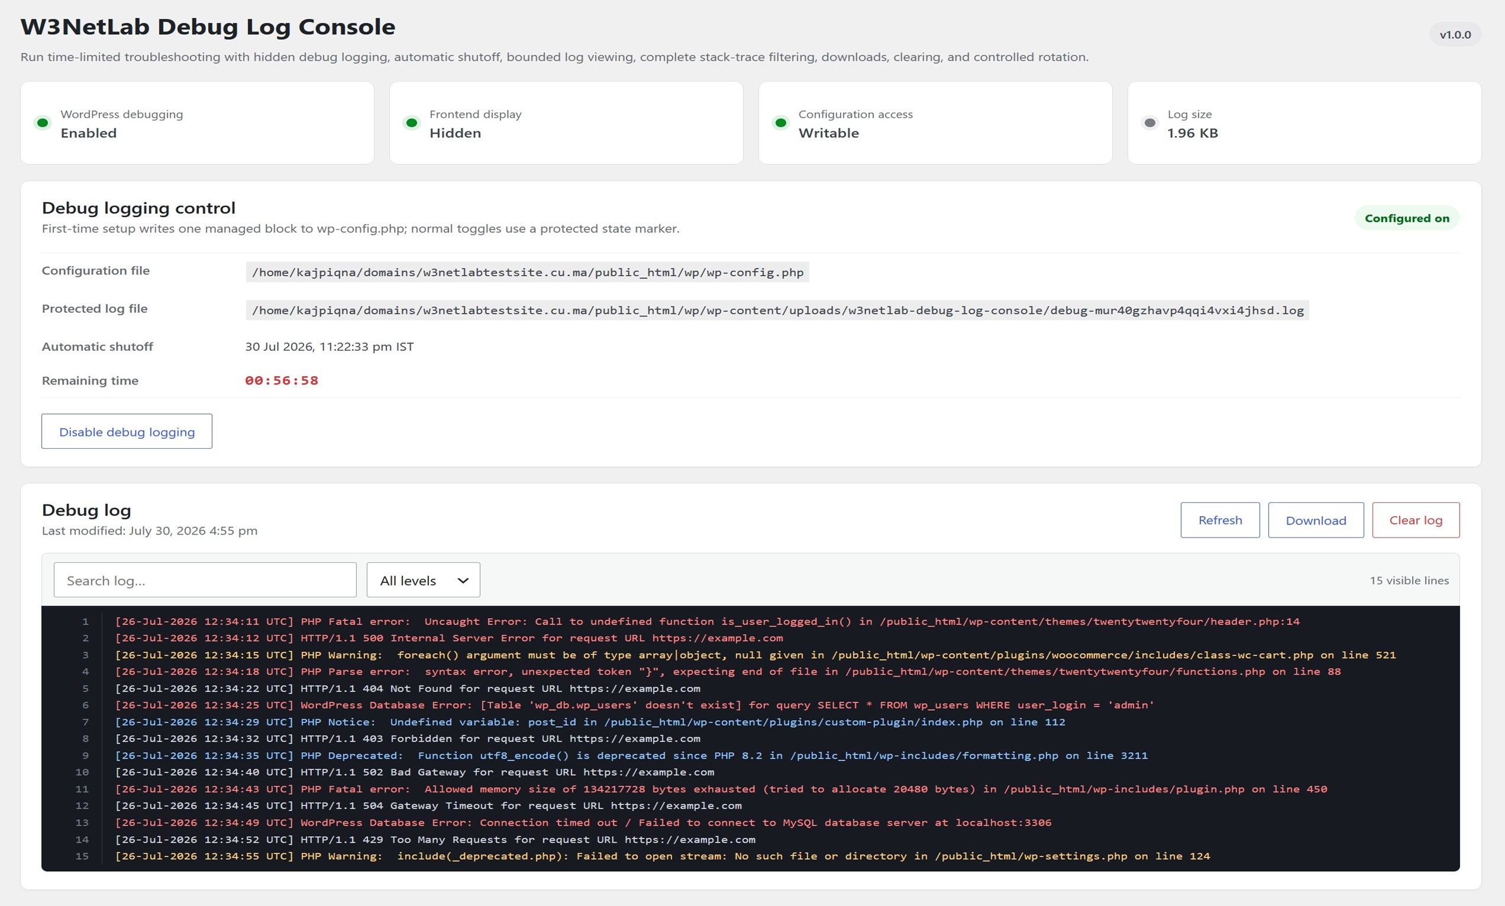This screenshot has width=1505, height=906.
Task: Click the green Frontend display status dot
Action: pyautogui.click(x=412, y=123)
